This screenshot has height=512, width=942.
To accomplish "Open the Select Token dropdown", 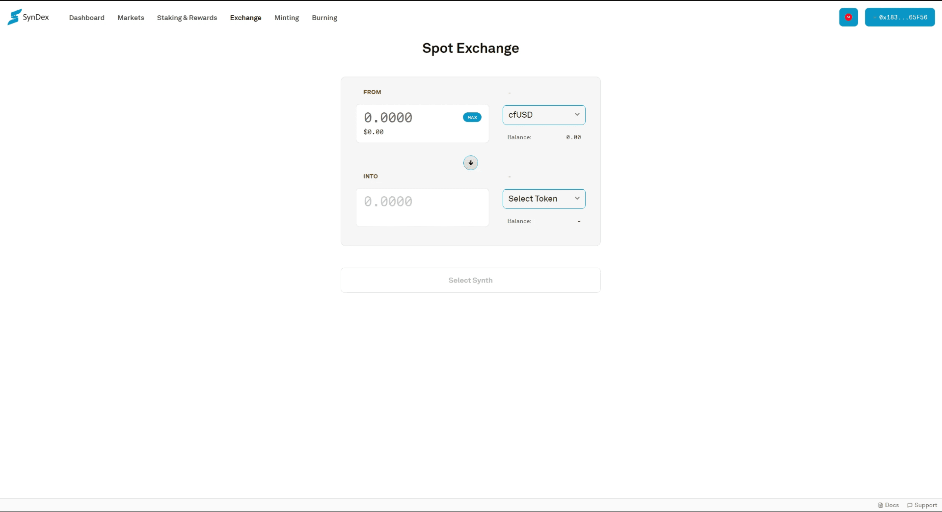I will (543, 199).
